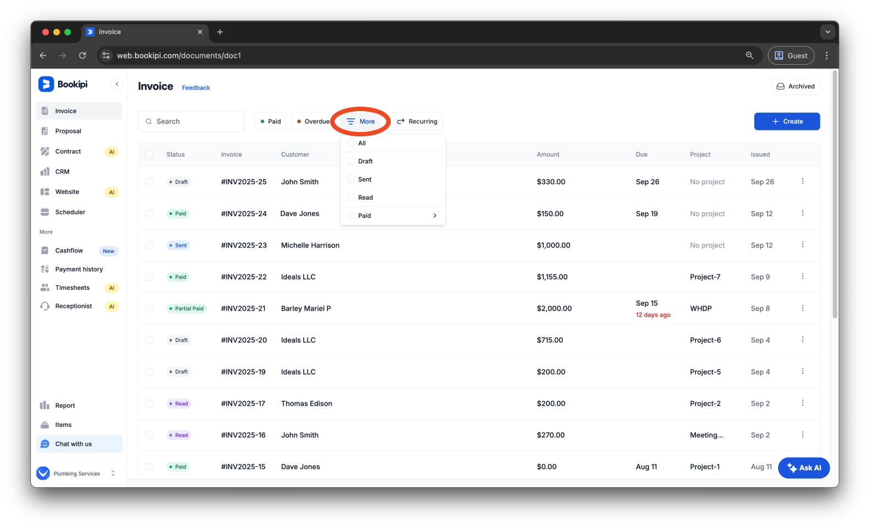Open actions menu for #INV2025-23
Viewport: 870px width, 528px height.
[802, 245]
